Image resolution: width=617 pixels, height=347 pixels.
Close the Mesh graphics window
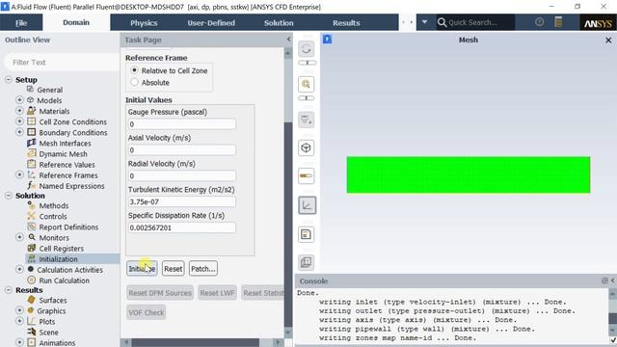(608, 40)
